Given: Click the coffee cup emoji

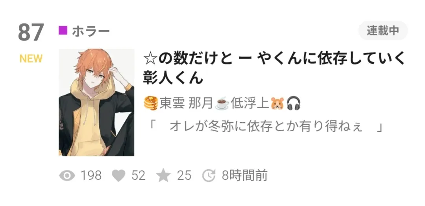Looking at the screenshot, I should [222, 104].
